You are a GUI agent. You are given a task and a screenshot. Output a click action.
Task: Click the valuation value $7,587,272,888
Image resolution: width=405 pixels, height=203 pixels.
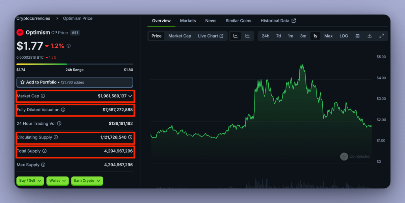pyautogui.click(x=118, y=110)
